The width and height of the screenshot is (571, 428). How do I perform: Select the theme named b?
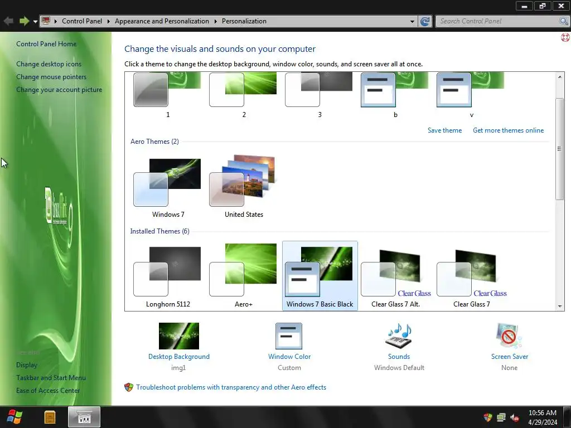pos(395,95)
